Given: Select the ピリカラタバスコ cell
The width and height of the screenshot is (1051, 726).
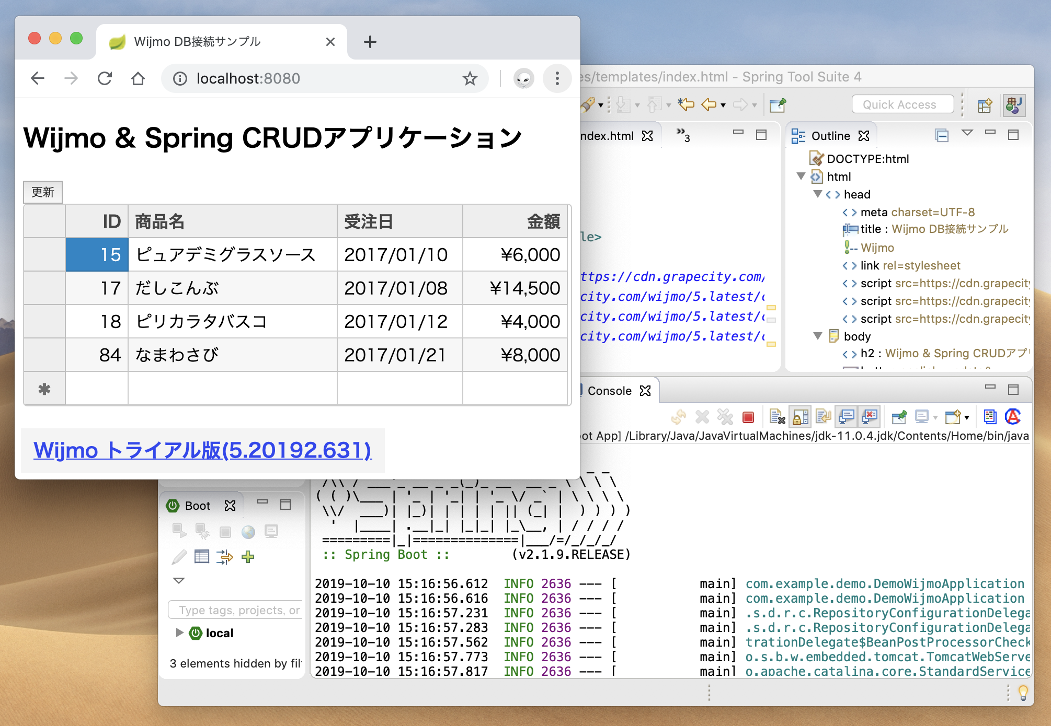Looking at the screenshot, I should coord(233,322).
